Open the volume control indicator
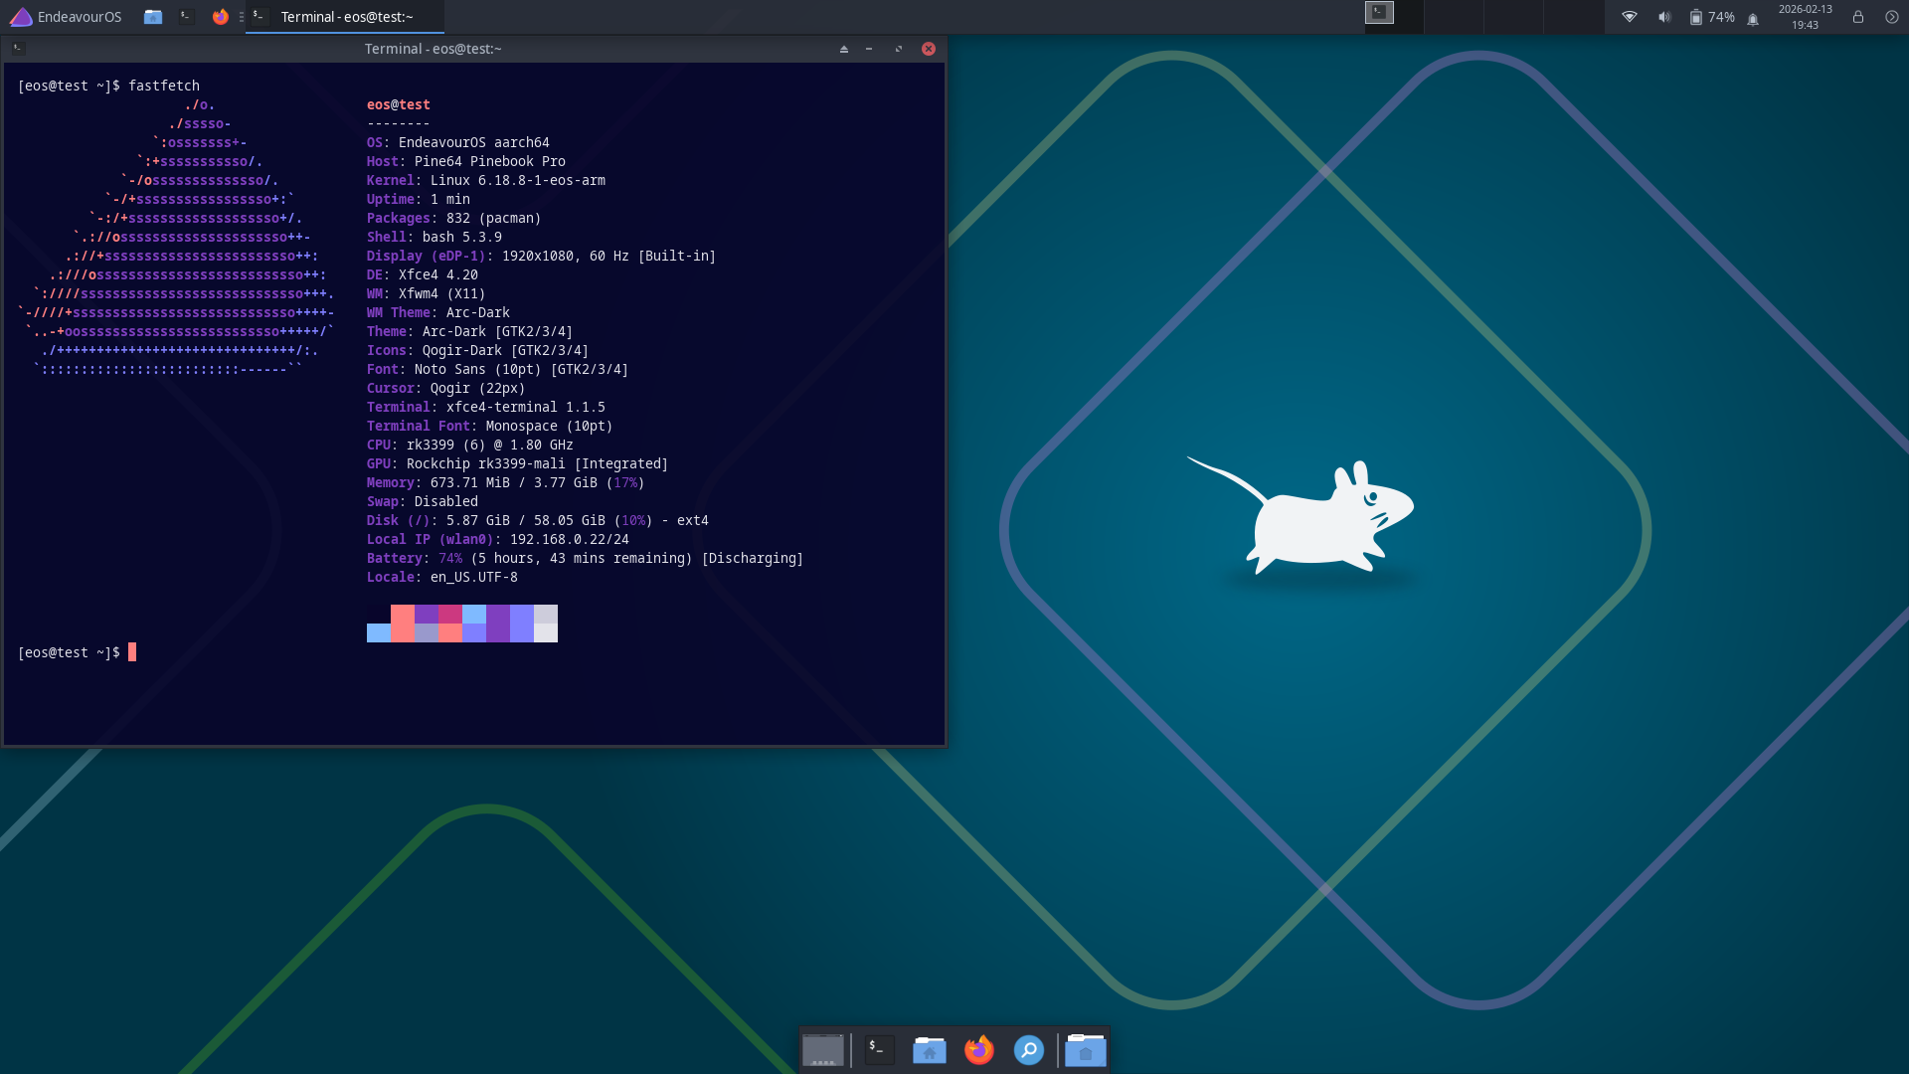Viewport: 1909px width, 1074px height. point(1663,17)
